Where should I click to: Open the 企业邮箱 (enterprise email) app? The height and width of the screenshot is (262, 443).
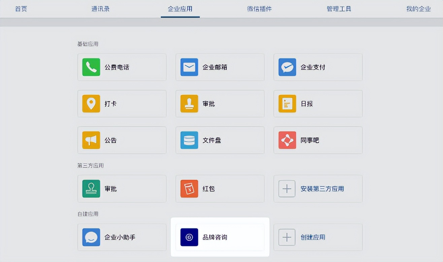tap(220, 67)
